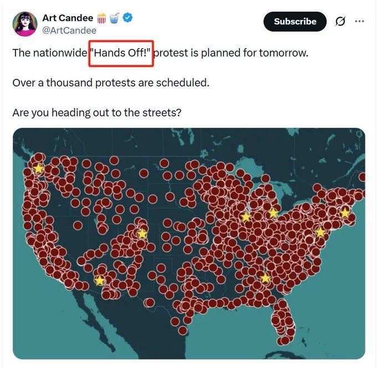Click the yellow star in the Pacific Northwest
The height and width of the screenshot is (368, 377).
click(38, 168)
